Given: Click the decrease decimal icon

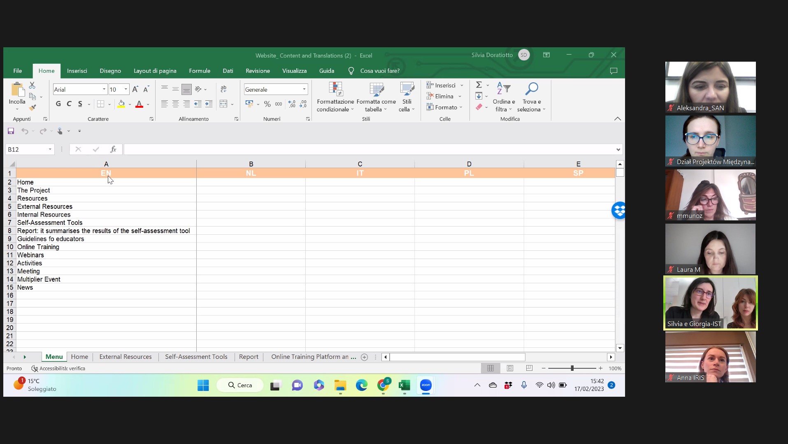Looking at the screenshot, I should pyautogui.click(x=303, y=104).
